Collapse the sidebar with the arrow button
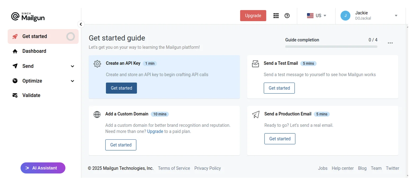The image size is (411, 182). [x=81, y=24]
